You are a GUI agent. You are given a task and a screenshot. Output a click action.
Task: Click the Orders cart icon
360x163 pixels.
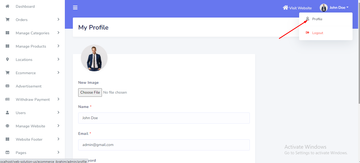pyautogui.click(x=7, y=19)
